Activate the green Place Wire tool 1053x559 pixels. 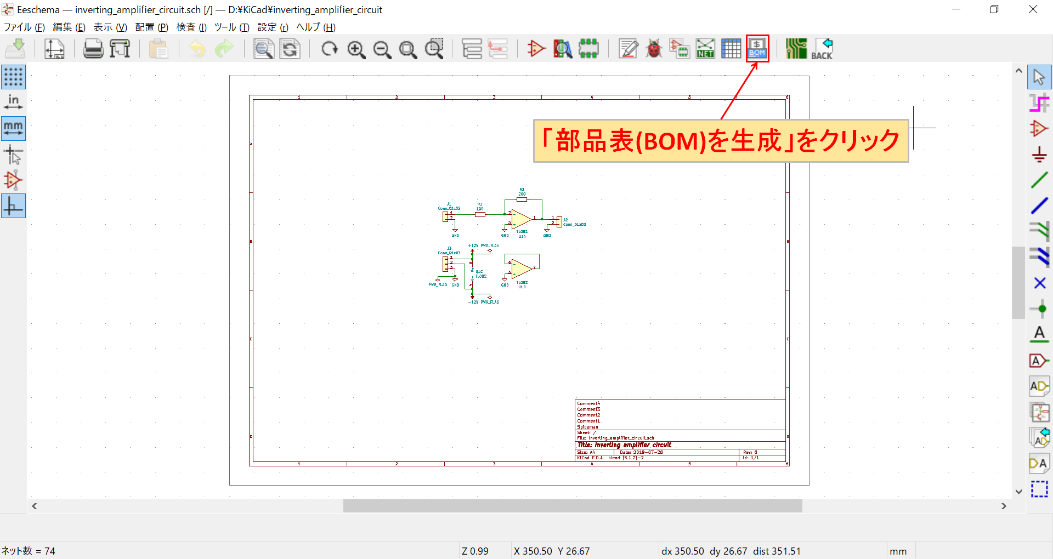coord(1039,180)
